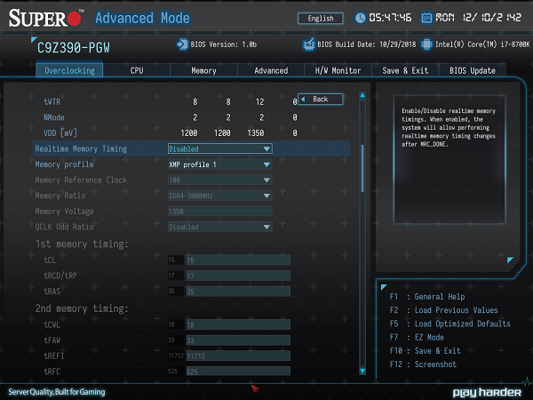Click the calendar icon beside the date

(x=427, y=18)
